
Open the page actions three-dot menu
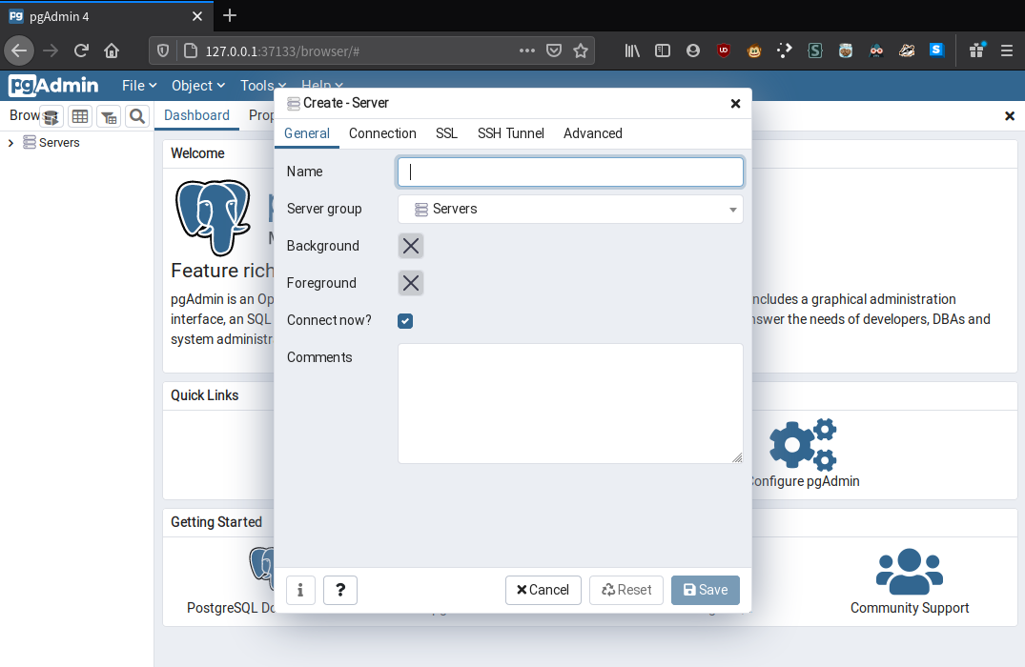pyautogui.click(x=527, y=51)
